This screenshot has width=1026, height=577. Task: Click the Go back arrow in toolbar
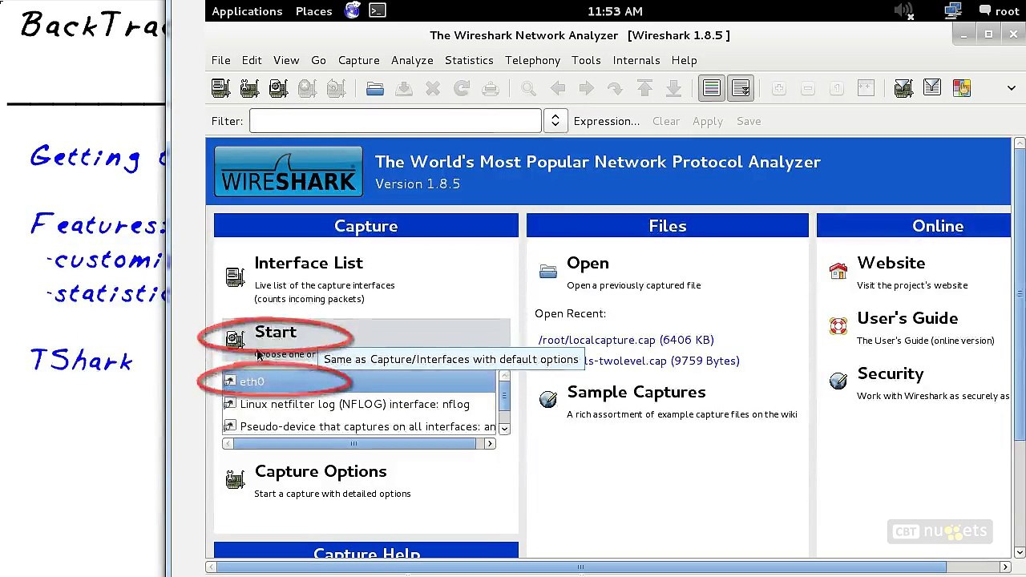point(558,88)
